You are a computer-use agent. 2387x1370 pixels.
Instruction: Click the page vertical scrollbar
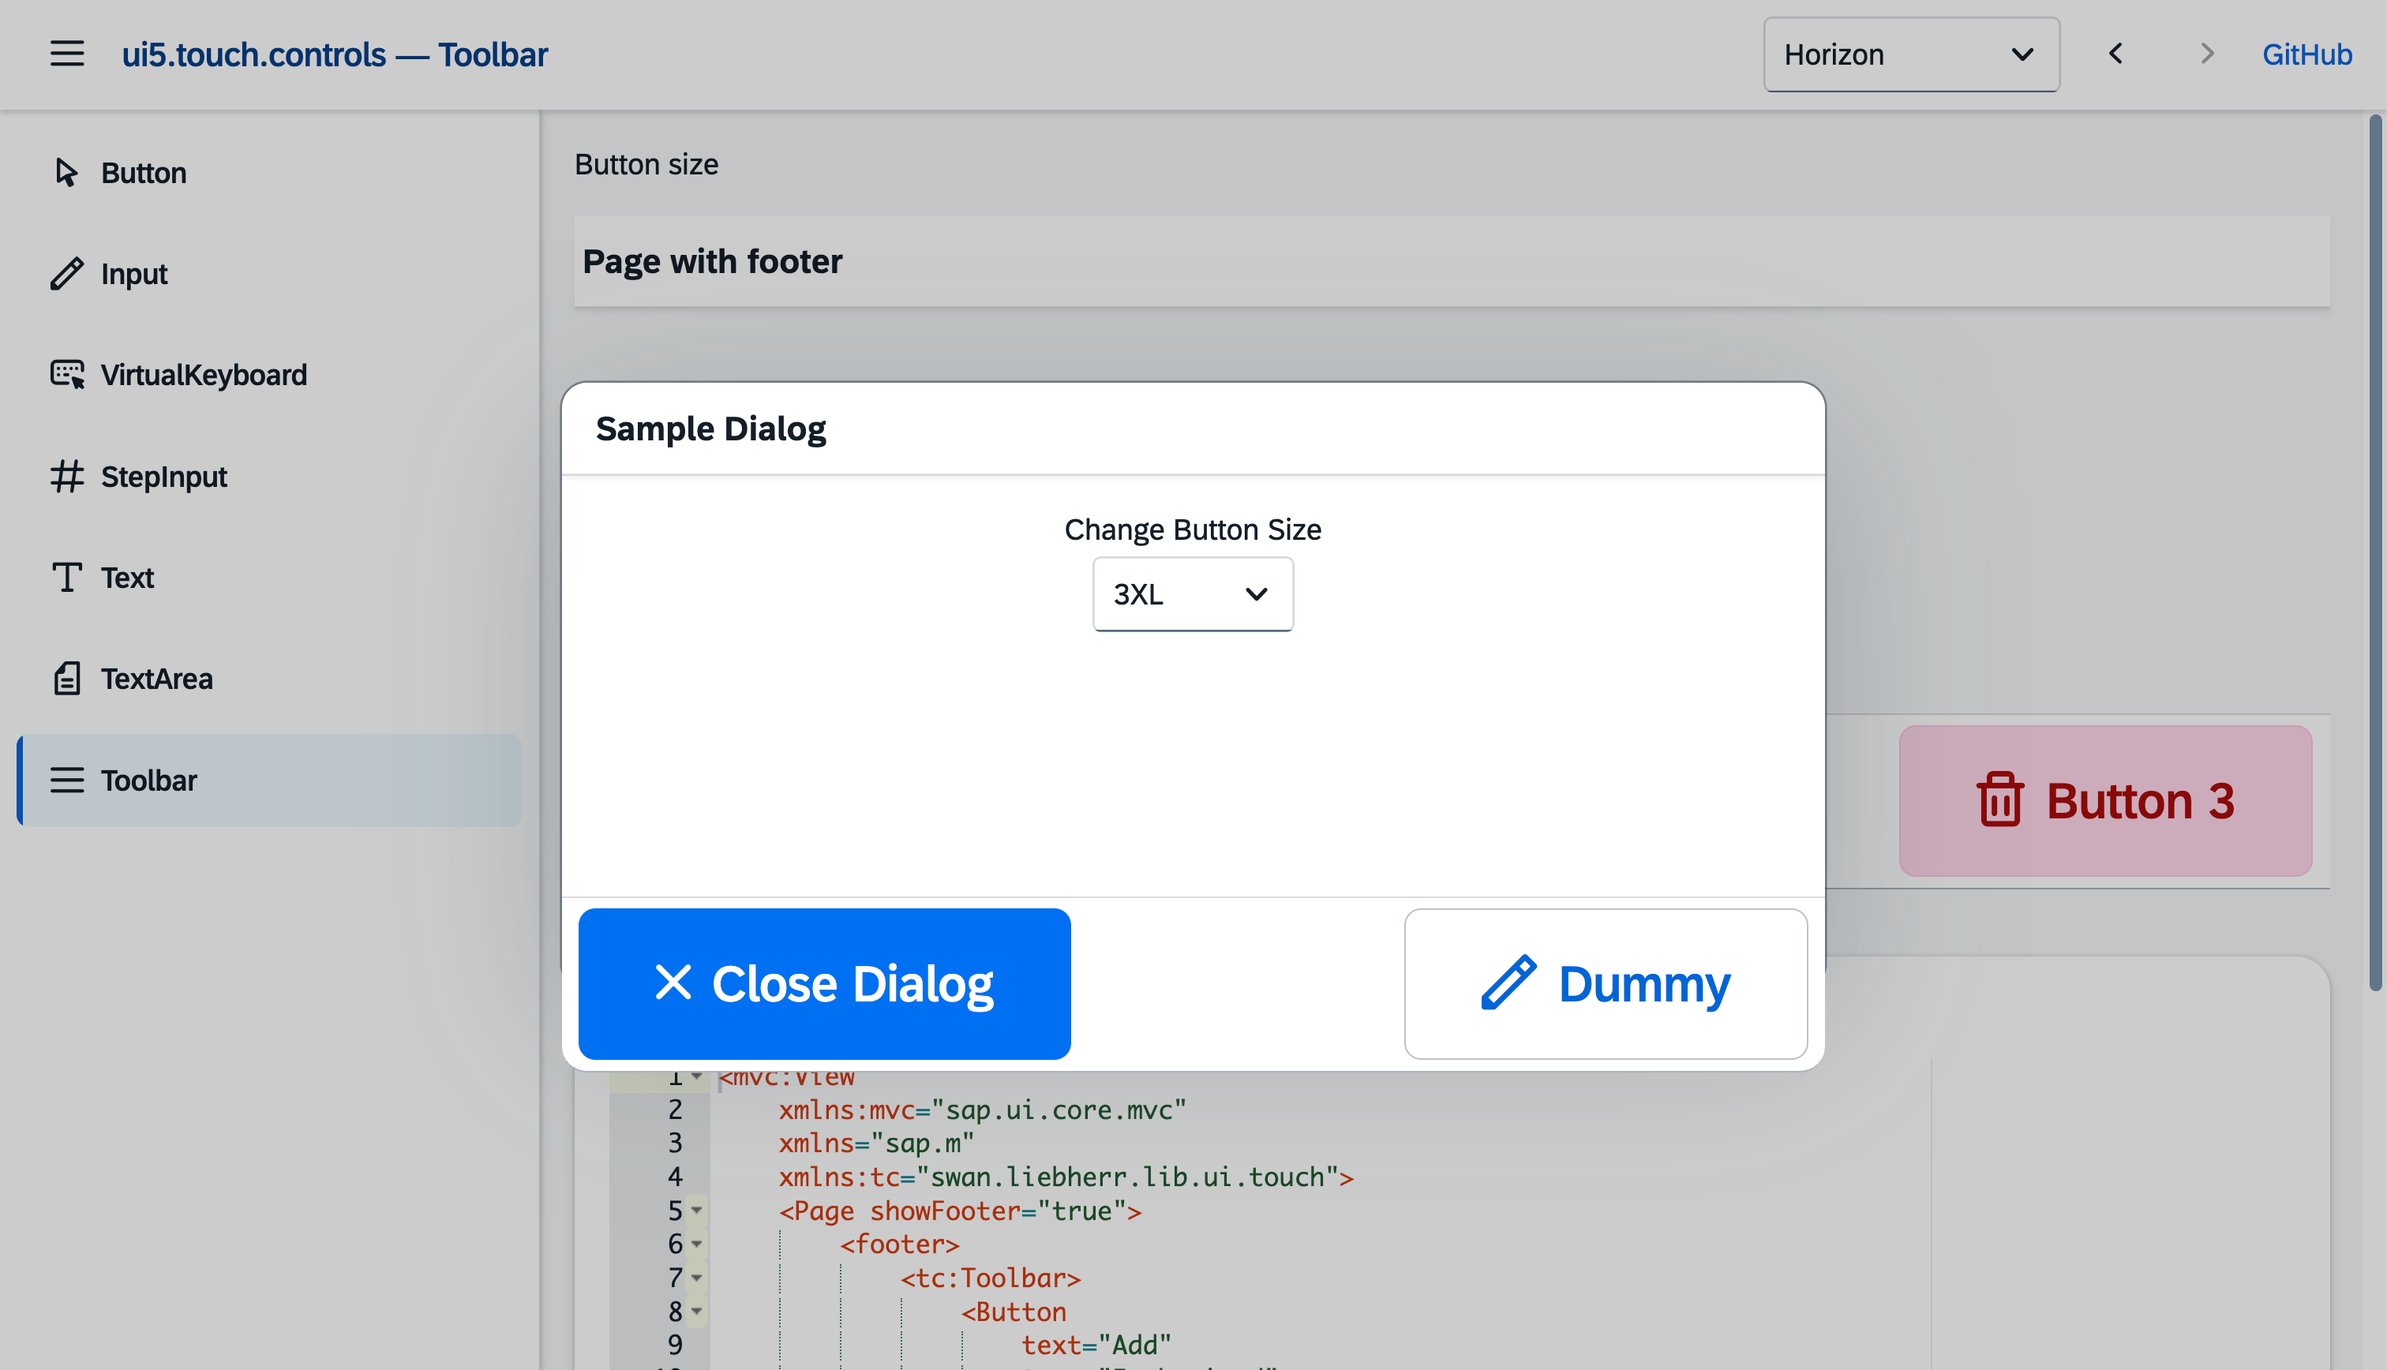(x=2375, y=552)
